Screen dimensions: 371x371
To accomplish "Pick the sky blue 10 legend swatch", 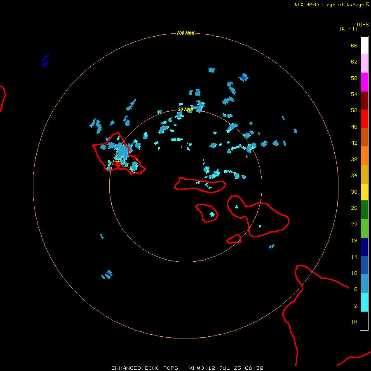I will click(364, 284).
